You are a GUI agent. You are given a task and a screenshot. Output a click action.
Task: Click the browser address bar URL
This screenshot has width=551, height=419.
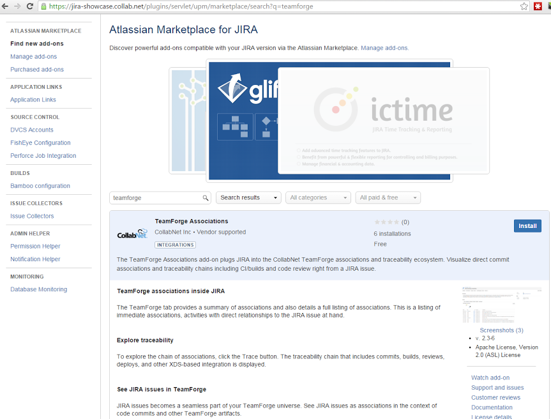181,6
